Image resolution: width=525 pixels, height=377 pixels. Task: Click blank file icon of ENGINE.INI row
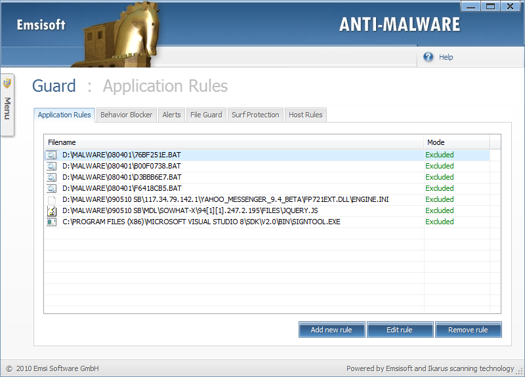click(52, 200)
